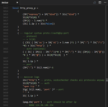
Task: Click '(lP(1) - l.num)^1 *' code
Action: click(35, 21)
